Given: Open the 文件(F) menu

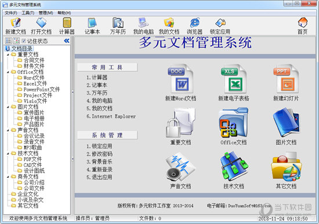Looking at the screenshot, I should point(11,13).
